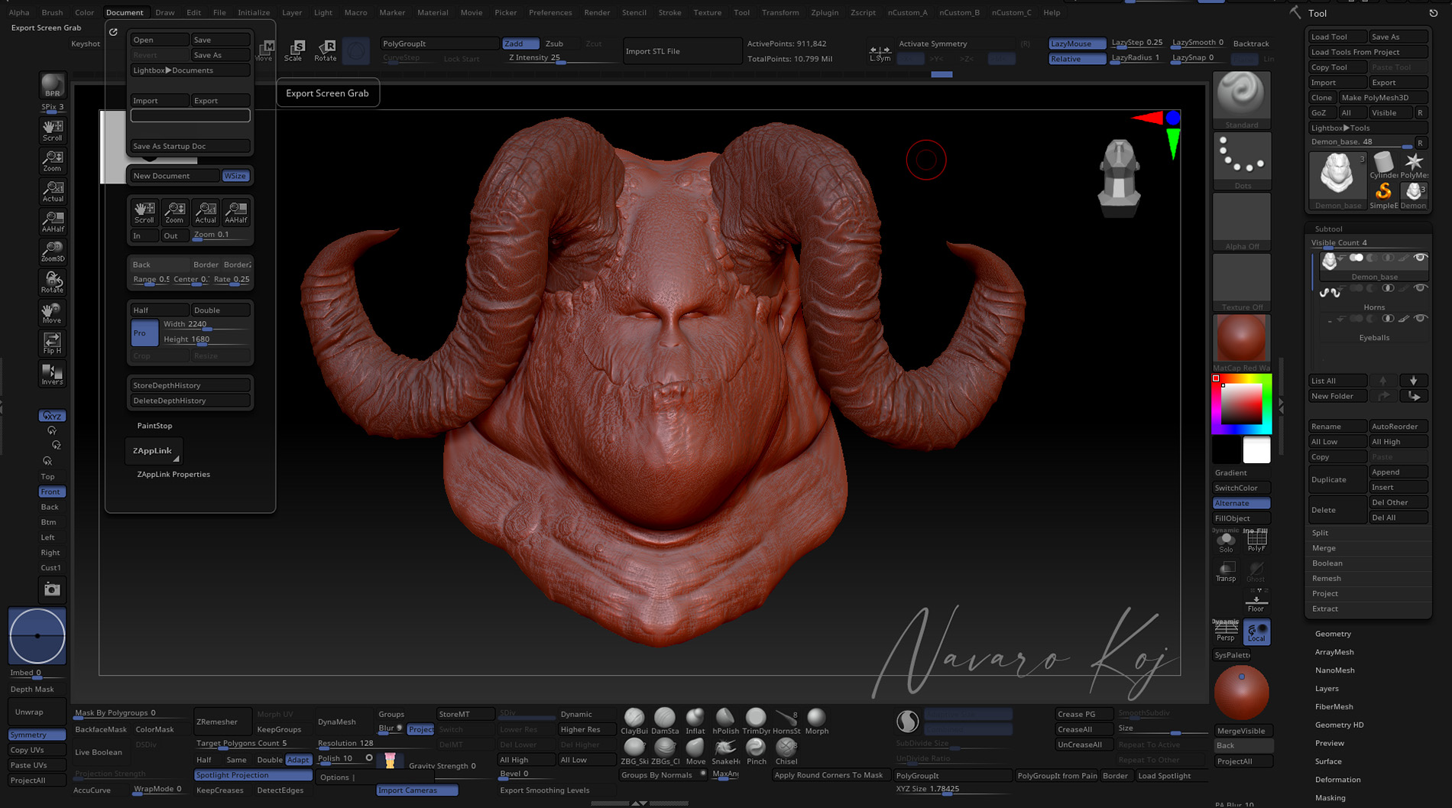
Task: Toggle Demon_base subtool eye visibility
Action: [1420, 258]
